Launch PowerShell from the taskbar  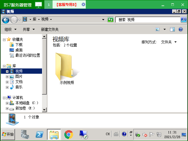point(40,134)
